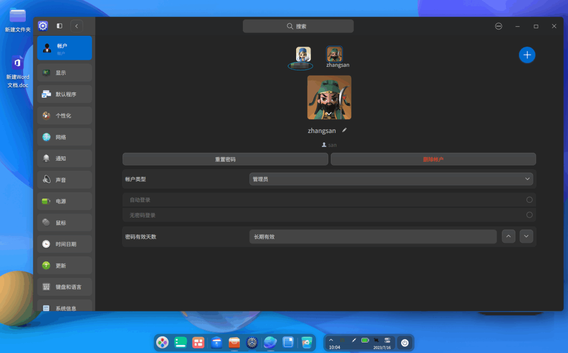The height and width of the screenshot is (353, 568).
Task: Open the three-dot main menu in the title bar
Action: tap(499, 26)
